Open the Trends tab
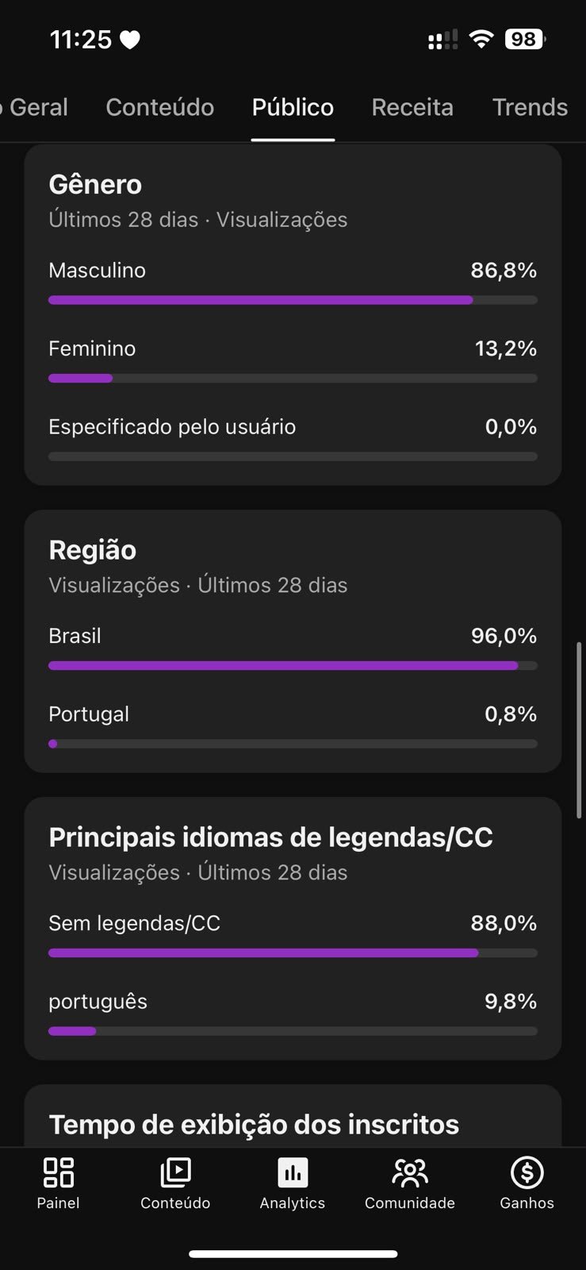 coord(530,107)
